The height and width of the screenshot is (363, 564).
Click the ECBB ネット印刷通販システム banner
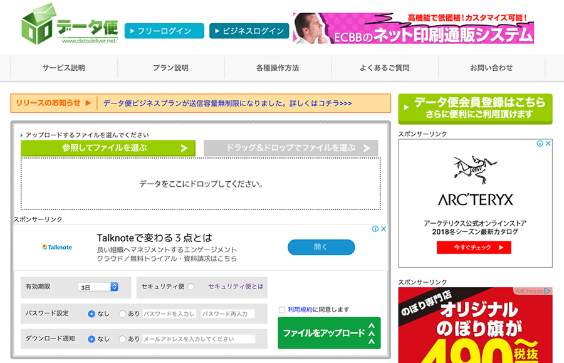pyautogui.click(x=414, y=28)
